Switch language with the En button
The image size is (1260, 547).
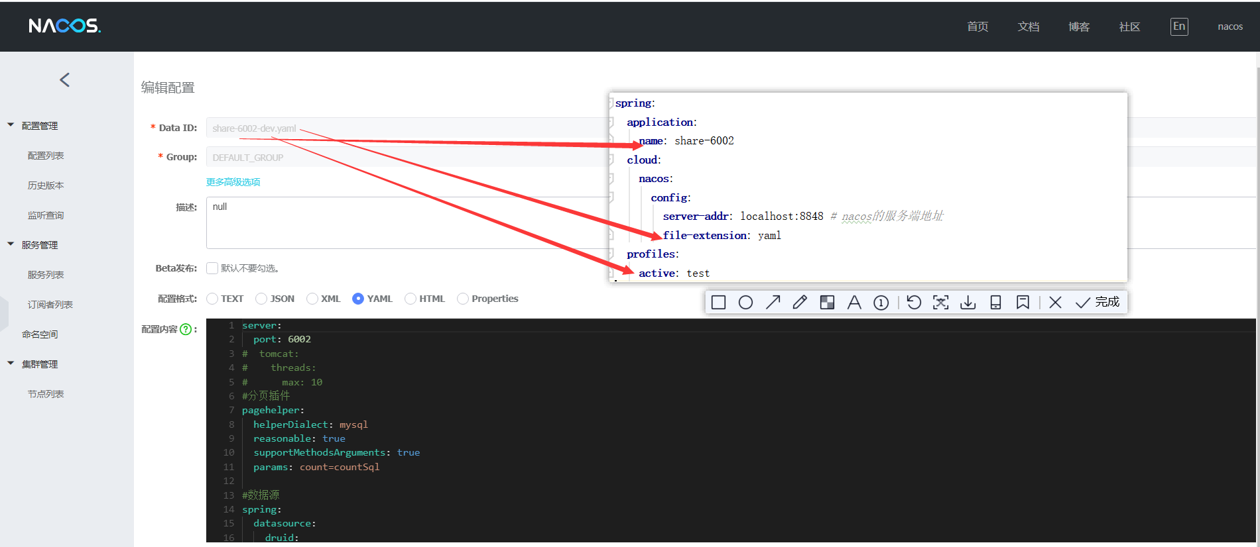[1179, 26]
